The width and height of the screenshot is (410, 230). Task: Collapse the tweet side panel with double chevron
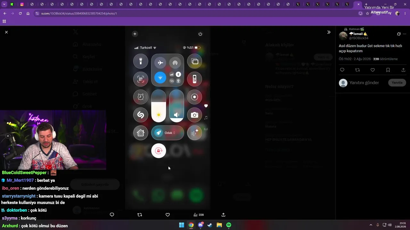click(329, 32)
